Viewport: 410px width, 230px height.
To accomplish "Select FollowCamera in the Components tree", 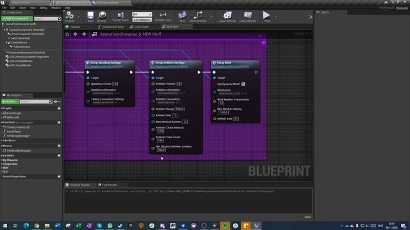I will coord(22,47).
